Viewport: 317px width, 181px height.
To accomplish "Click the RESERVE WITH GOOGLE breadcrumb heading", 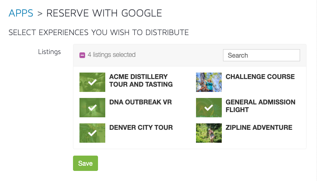I will [104, 13].
